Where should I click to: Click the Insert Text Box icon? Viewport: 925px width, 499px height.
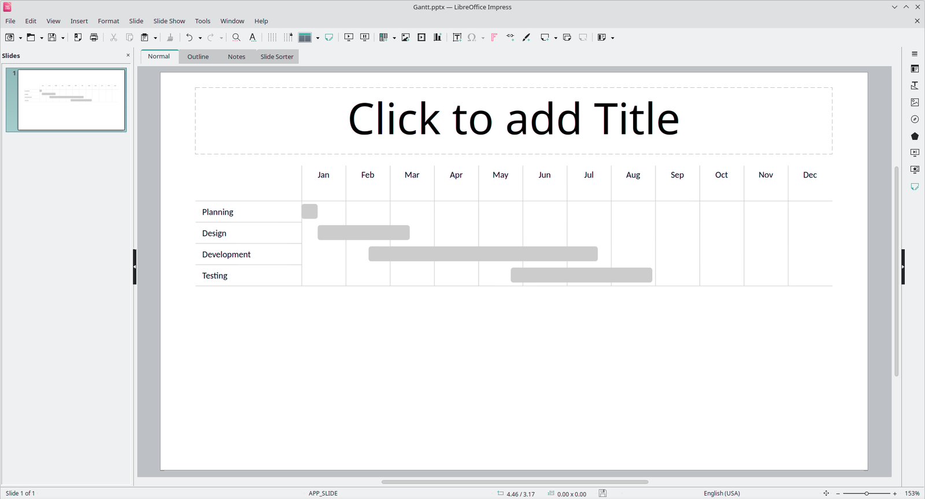(x=457, y=38)
